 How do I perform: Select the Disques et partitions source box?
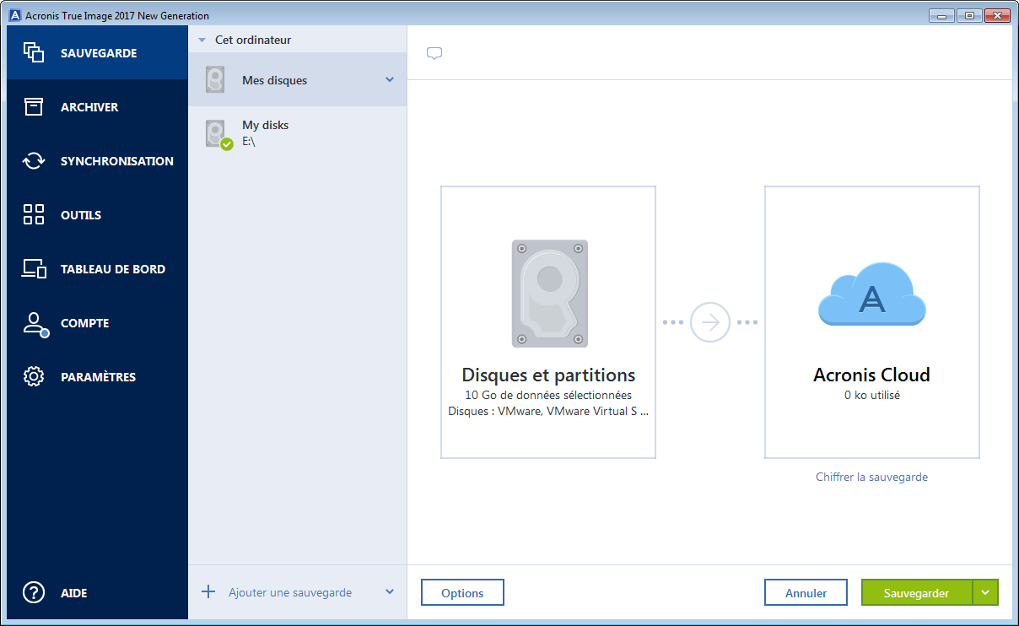point(548,322)
